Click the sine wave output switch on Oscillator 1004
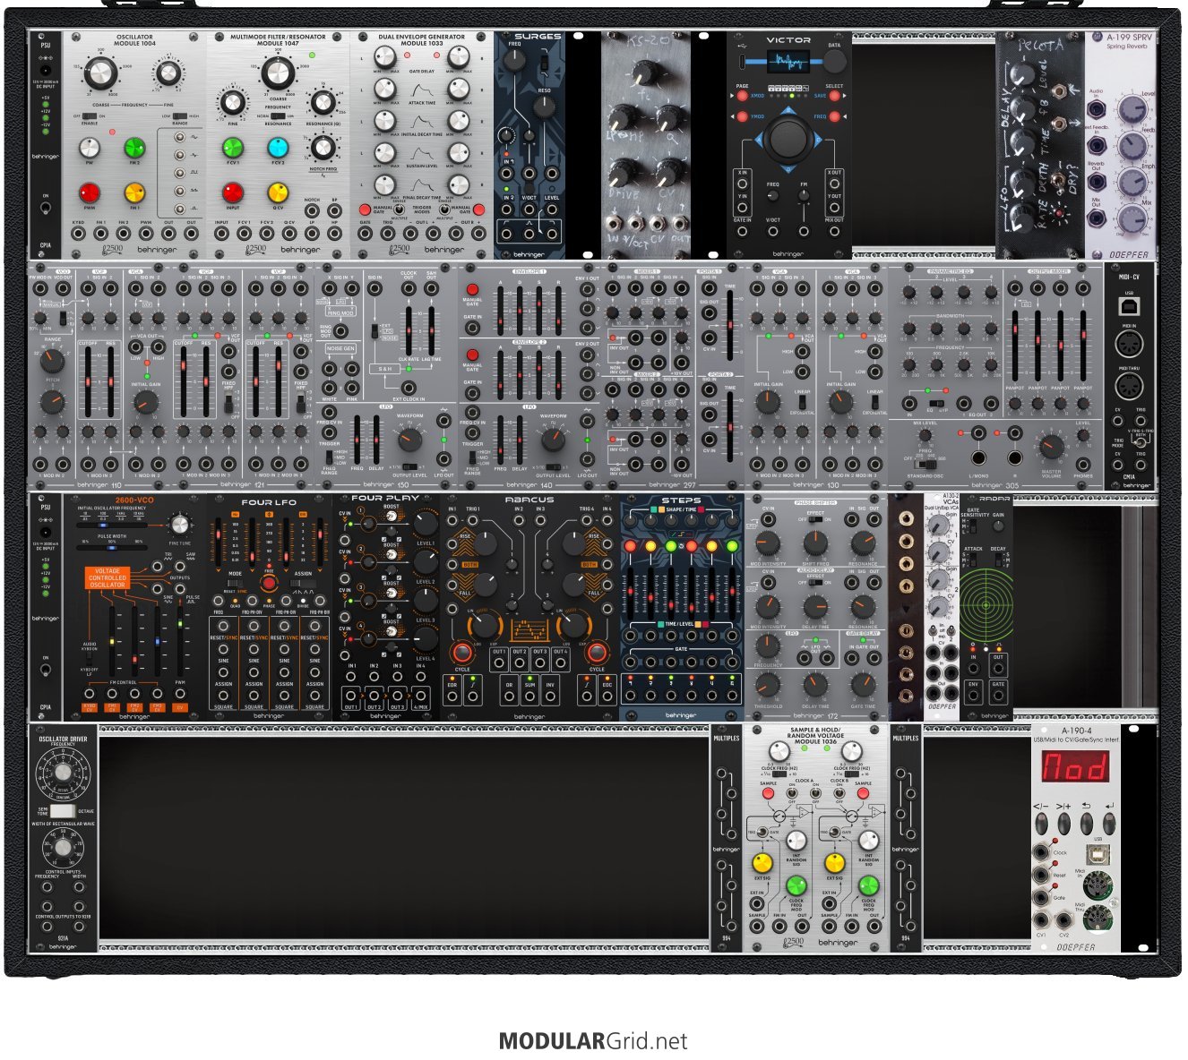 point(180,139)
